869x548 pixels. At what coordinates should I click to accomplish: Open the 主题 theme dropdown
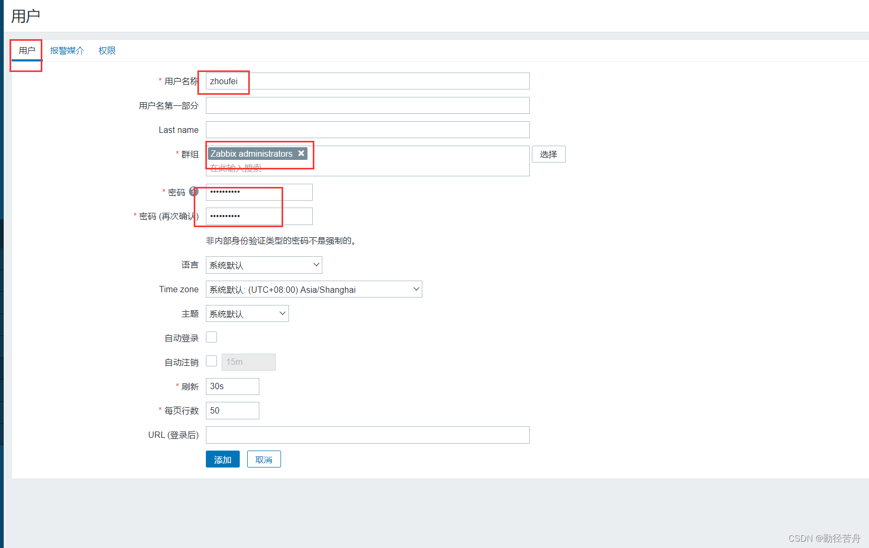[247, 314]
